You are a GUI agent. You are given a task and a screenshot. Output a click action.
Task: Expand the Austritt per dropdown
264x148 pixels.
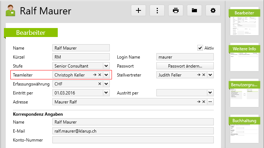click(x=210, y=93)
